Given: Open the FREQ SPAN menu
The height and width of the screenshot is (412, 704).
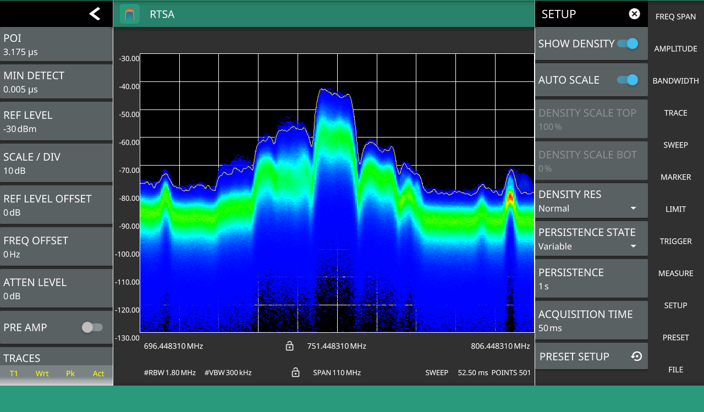Looking at the screenshot, I should point(675,17).
